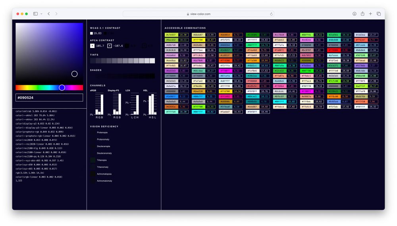397x226 pixels.
Task: Pick the #7cfc00 lawn green combination
Action: pyautogui.click(x=339, y=81)
